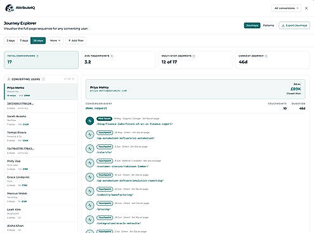This screenshot has height=233, width=314.
Task: Click the Export Journeys button
Action: click(294, 25)
